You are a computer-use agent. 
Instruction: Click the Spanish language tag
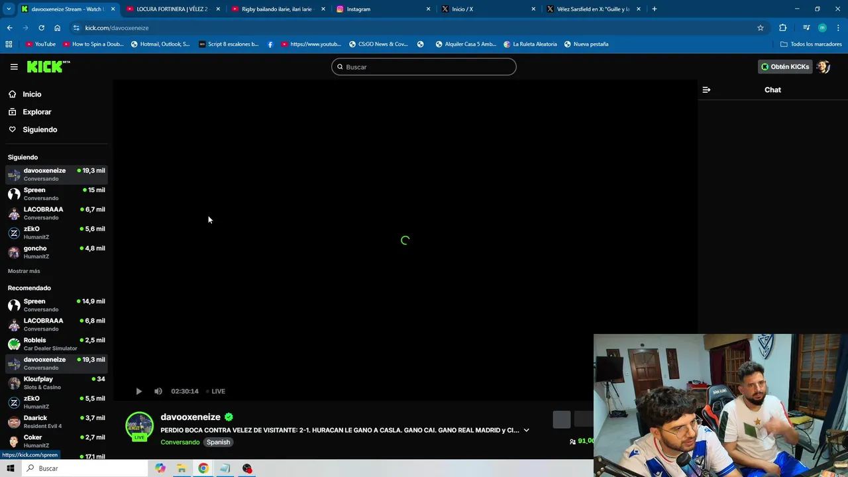click(218, 442)
